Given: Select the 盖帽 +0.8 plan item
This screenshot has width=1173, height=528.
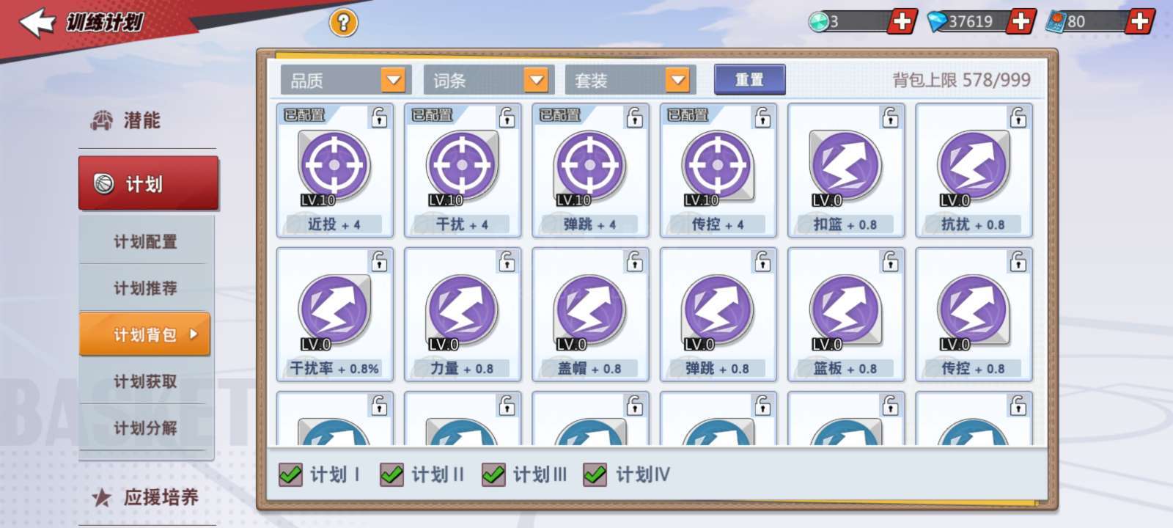Looking at the screenshot, I should (590, 315).
